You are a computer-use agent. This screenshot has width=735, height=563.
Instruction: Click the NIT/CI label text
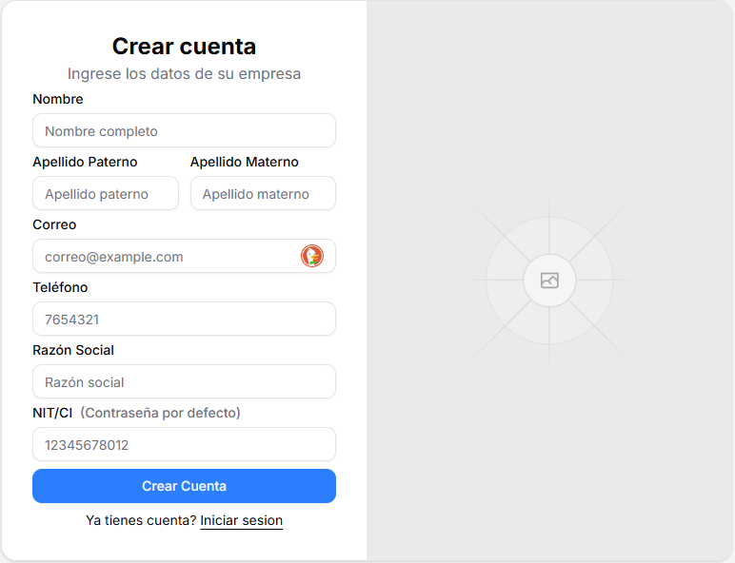click(52, 413)
